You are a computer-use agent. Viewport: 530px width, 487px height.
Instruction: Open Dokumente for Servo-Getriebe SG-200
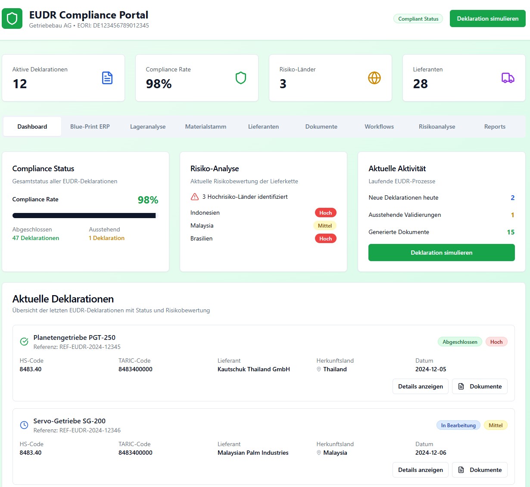point(480,470)
